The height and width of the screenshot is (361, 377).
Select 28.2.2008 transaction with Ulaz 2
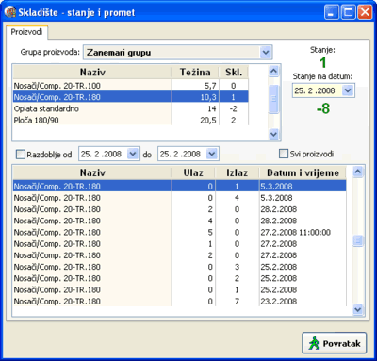click(x=179, y=209)
